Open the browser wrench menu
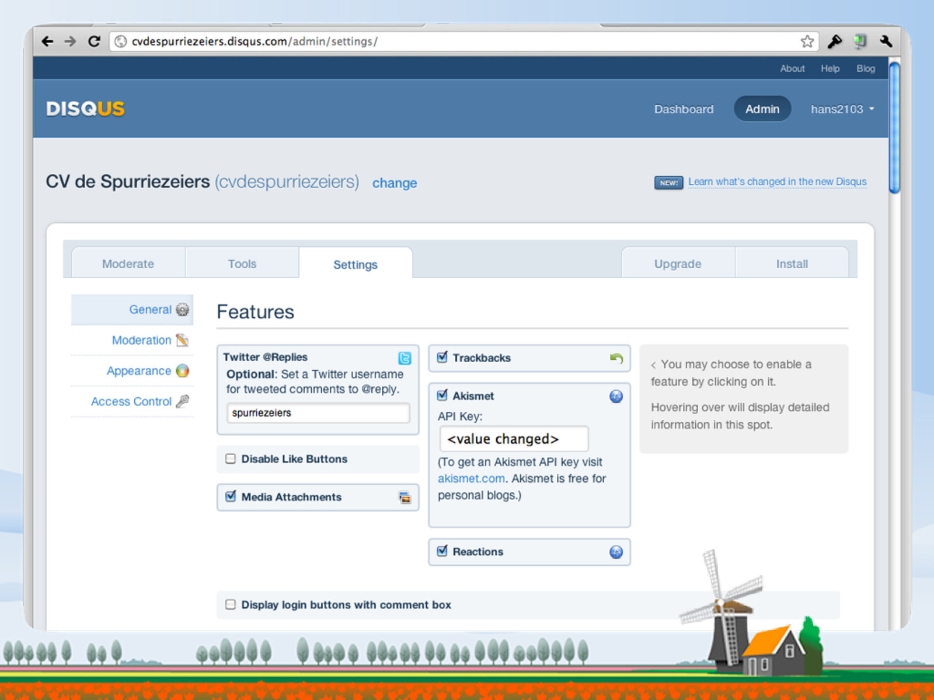 [x=886, y=41]
